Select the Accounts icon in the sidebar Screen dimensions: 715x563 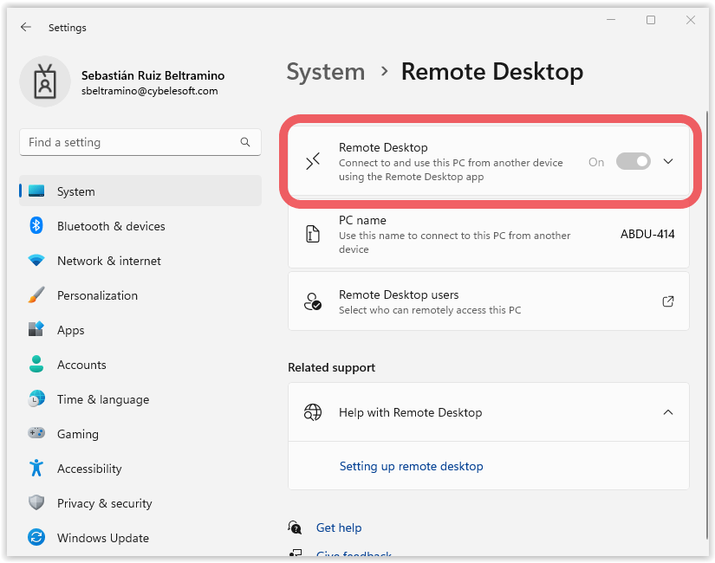tap(36, 365)
